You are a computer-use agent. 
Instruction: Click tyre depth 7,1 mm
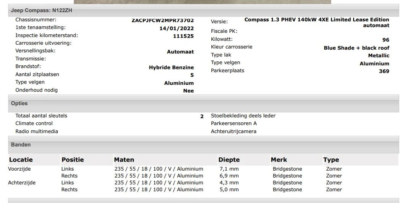pyautogui.click(x=229, y=169)
